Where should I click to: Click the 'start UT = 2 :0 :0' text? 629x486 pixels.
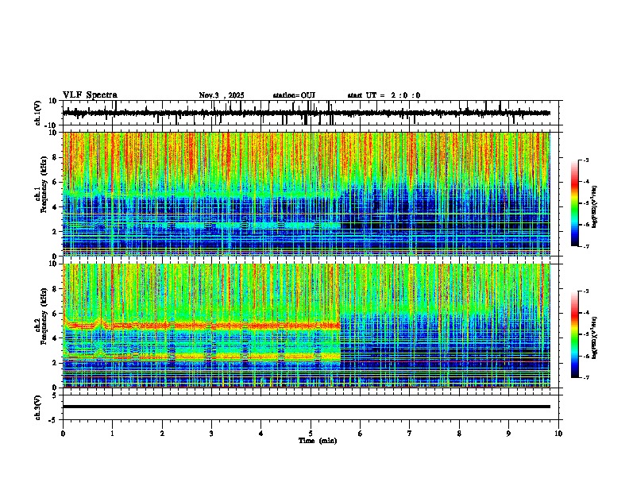(384, 95)
